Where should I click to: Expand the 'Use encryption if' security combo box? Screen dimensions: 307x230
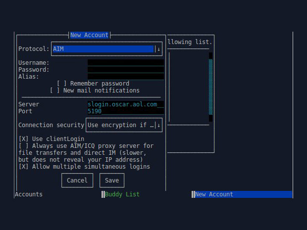124,125
